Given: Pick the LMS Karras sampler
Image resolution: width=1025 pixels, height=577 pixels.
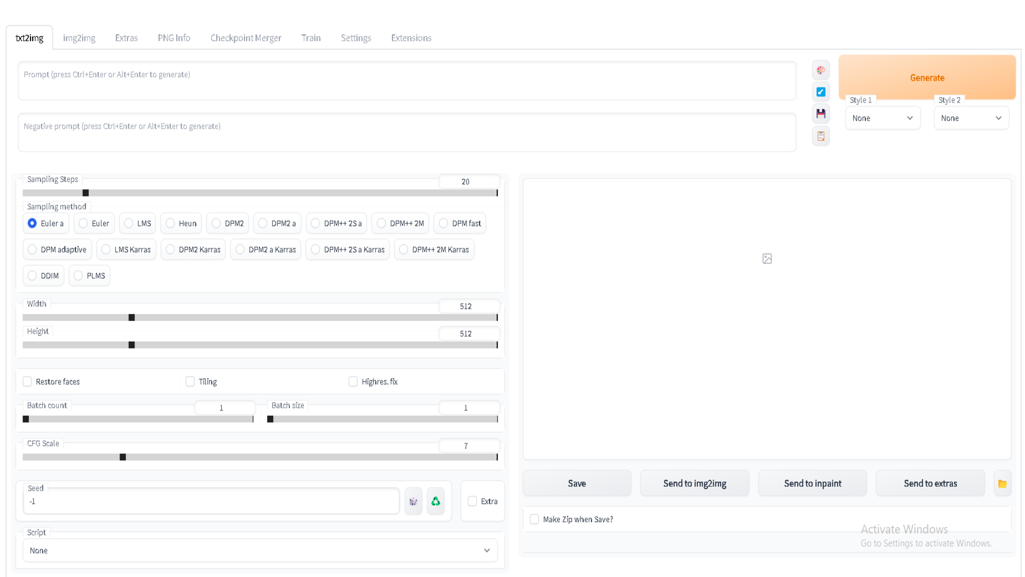Looking at the screenshot, I should [x=127, y=249].
